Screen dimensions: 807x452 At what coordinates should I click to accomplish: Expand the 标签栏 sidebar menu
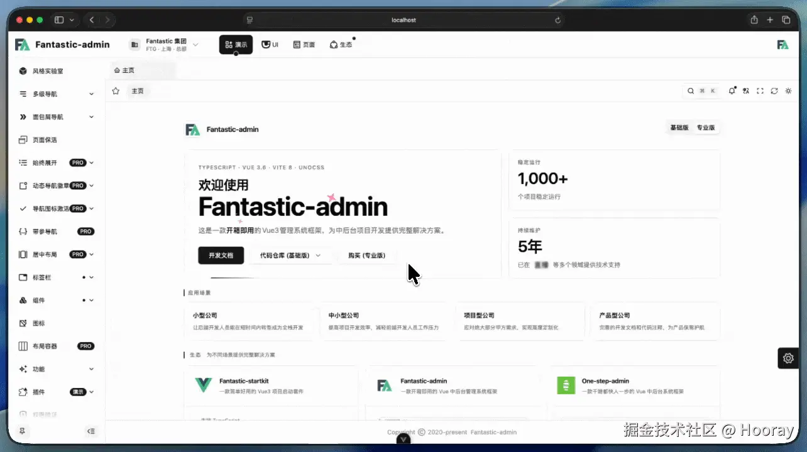click(55, 277)
